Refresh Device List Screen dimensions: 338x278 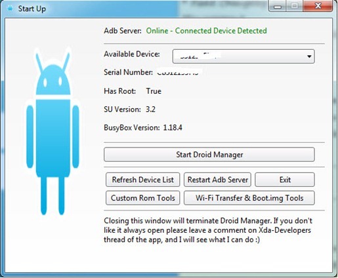(x=143, y=180)
